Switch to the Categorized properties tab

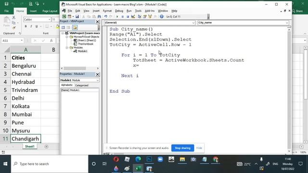(x=82, y=86)
